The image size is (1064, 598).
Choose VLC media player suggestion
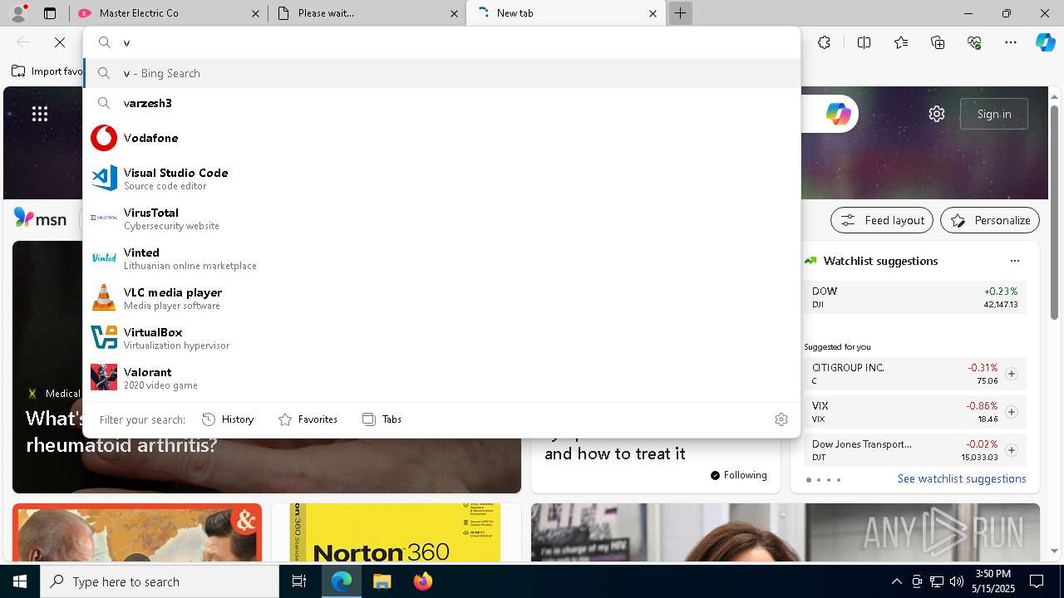point(441,297)
